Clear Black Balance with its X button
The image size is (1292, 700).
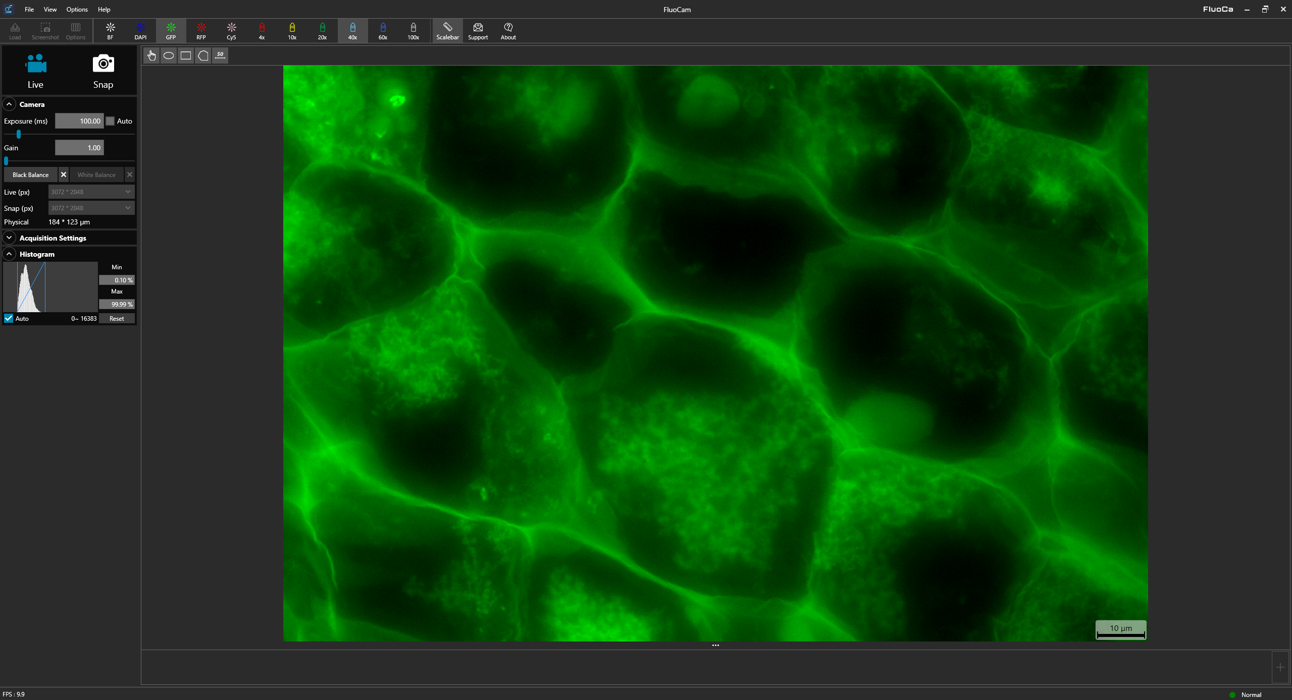tap(64, 174)
